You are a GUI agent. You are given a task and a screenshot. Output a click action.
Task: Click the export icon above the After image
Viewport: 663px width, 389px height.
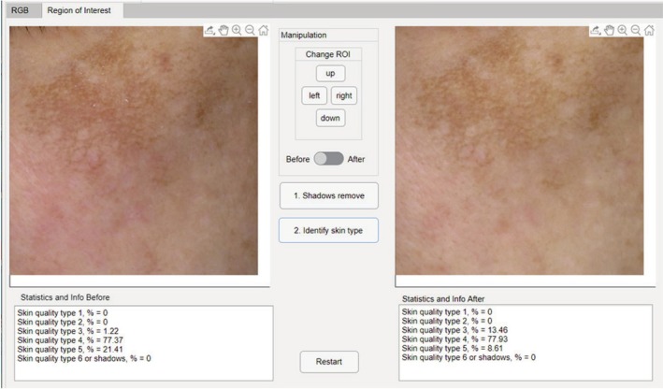[596, 31]
